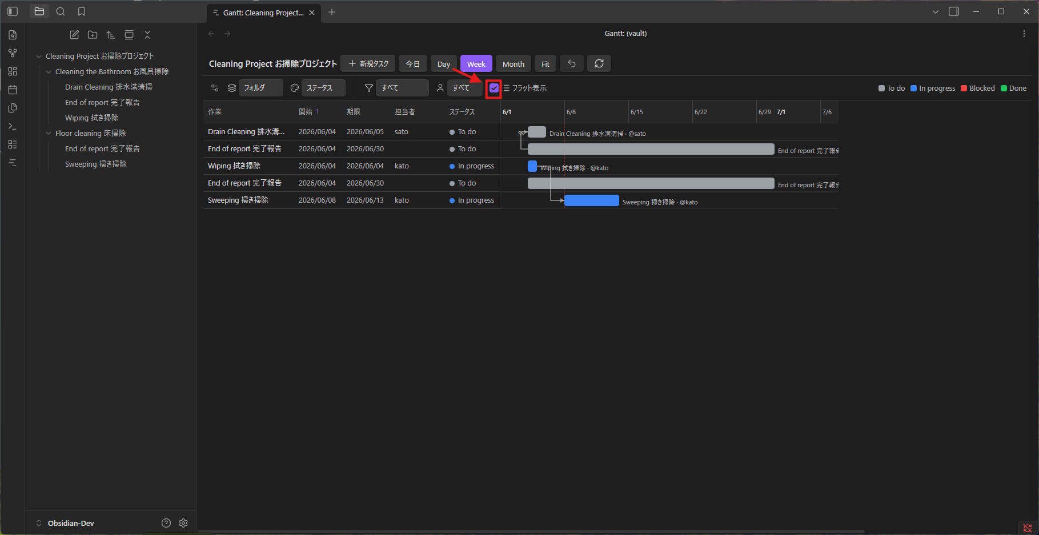The height and width of the screenshot is (535, 1039).
Task: Collapse the left sidebar
Action: (x=13, y=11)
